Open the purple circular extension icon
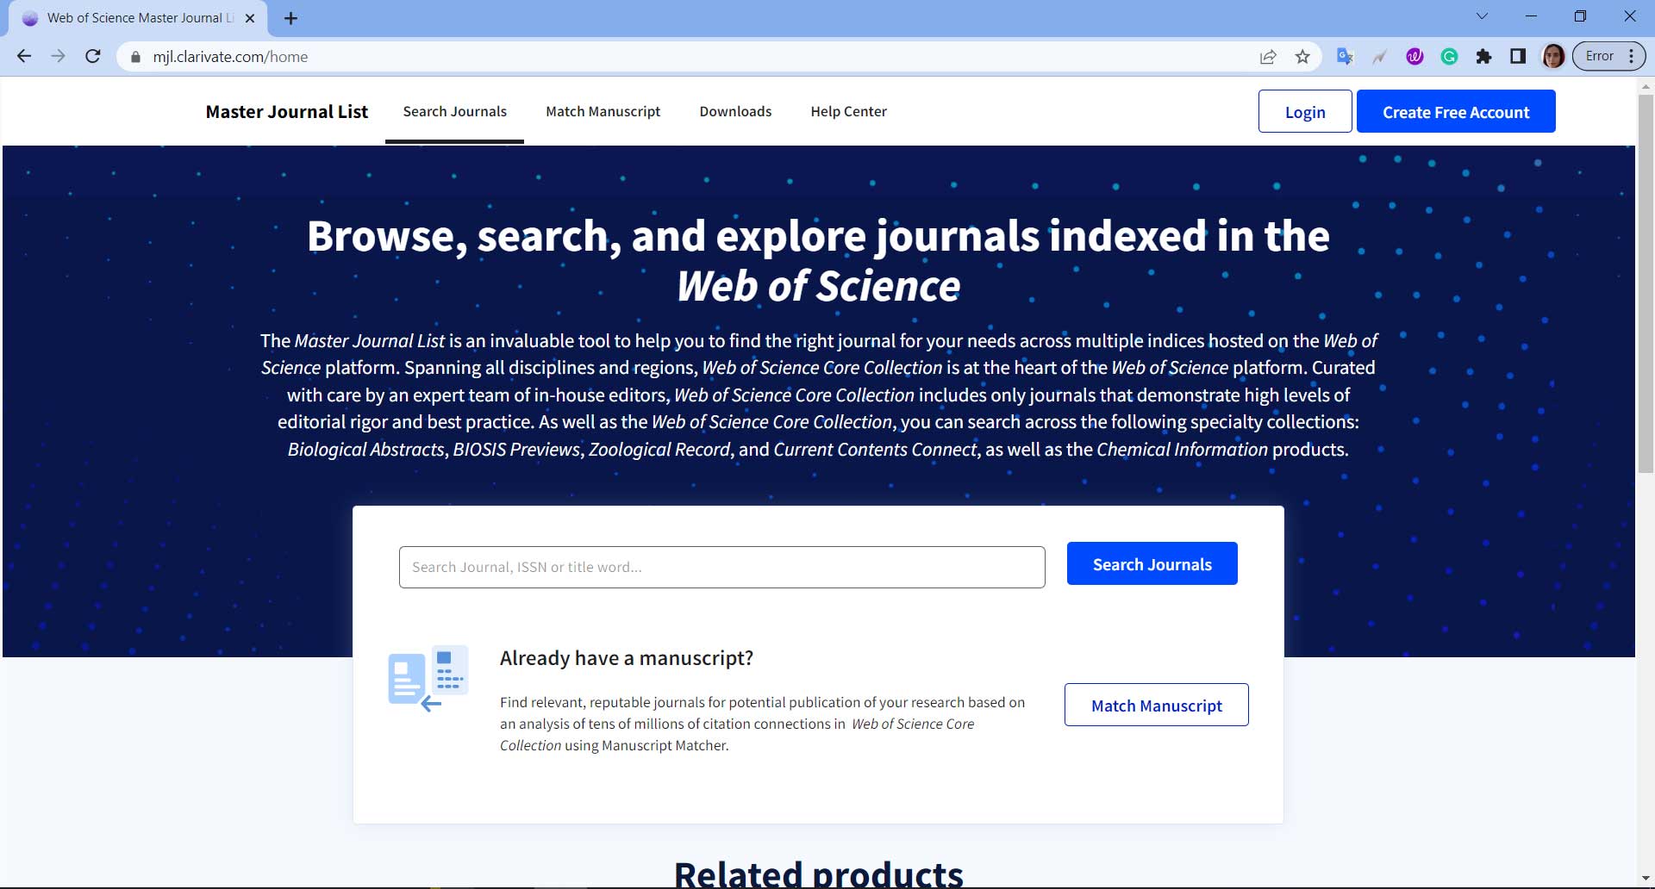Viewport: 1655px width, 889px height. tap(1415, 57)
